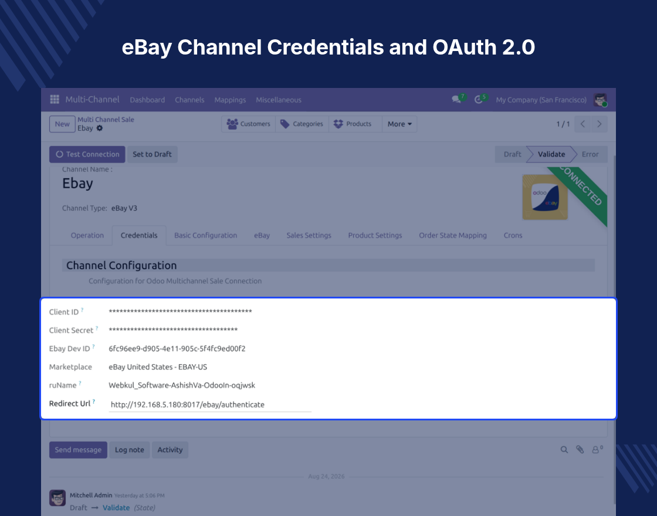This screenshot has width=657, height=516.
Task: Click Mitchell Admin's avatar in the log
Action: 57,498
